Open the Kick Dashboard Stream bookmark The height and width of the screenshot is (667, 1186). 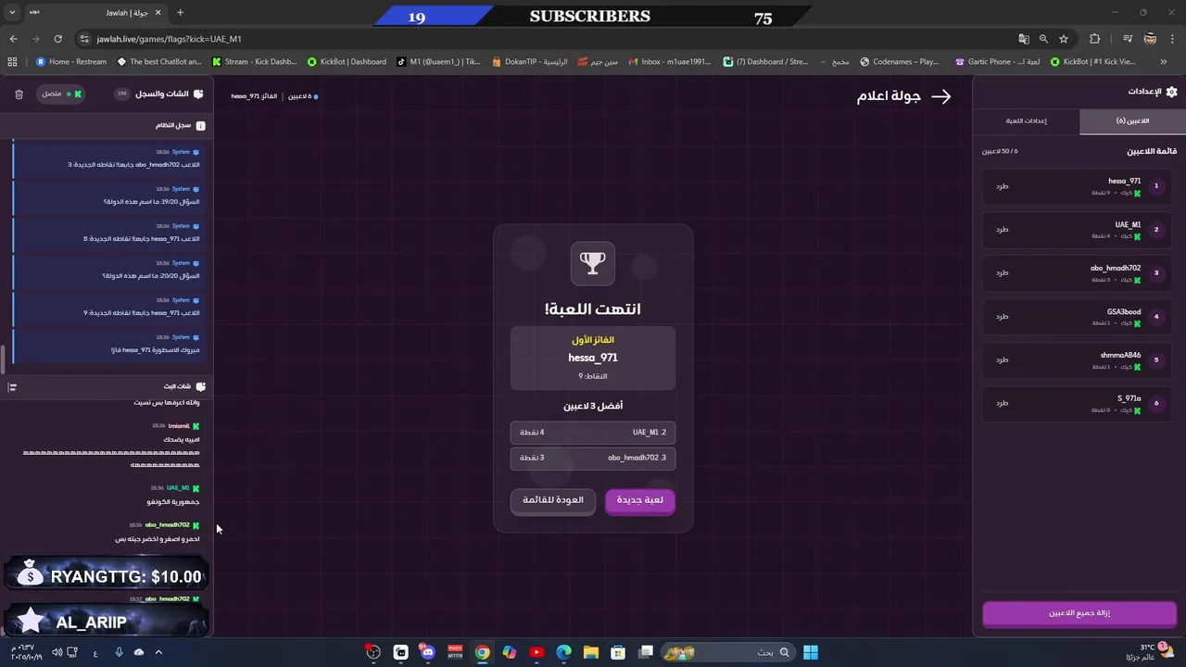point(255,62)
